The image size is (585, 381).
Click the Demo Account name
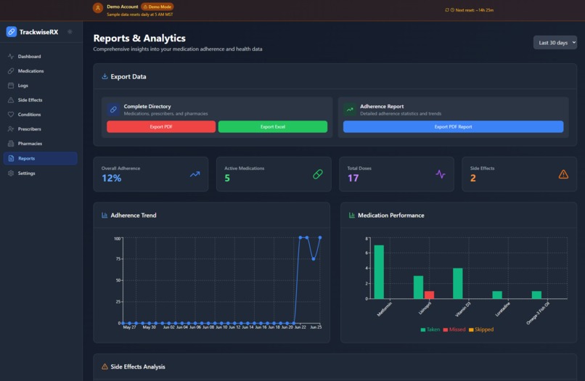click(x=123, y=7)
